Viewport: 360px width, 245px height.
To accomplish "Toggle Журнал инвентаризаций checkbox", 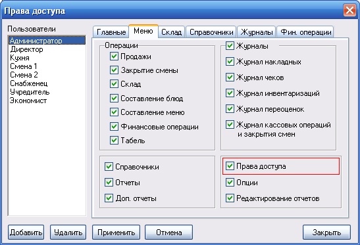I will click(x=230, y=93).
